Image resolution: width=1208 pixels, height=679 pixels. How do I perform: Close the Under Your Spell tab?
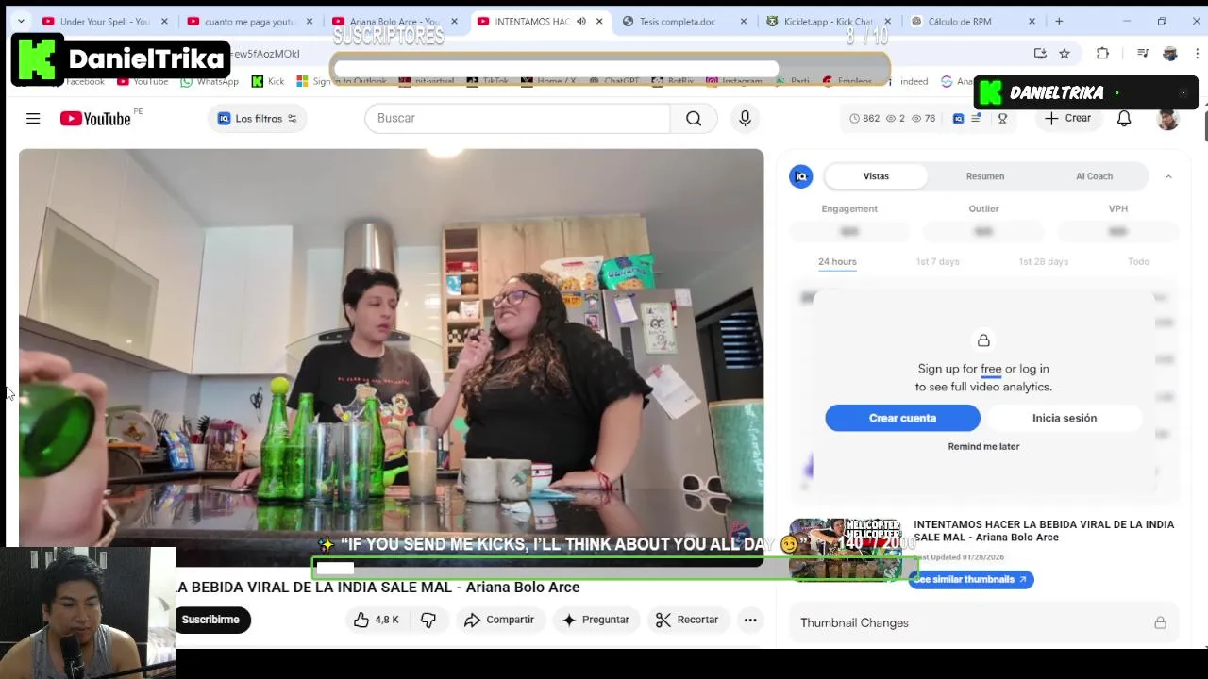pyautogui.click(x=164, y=21)
